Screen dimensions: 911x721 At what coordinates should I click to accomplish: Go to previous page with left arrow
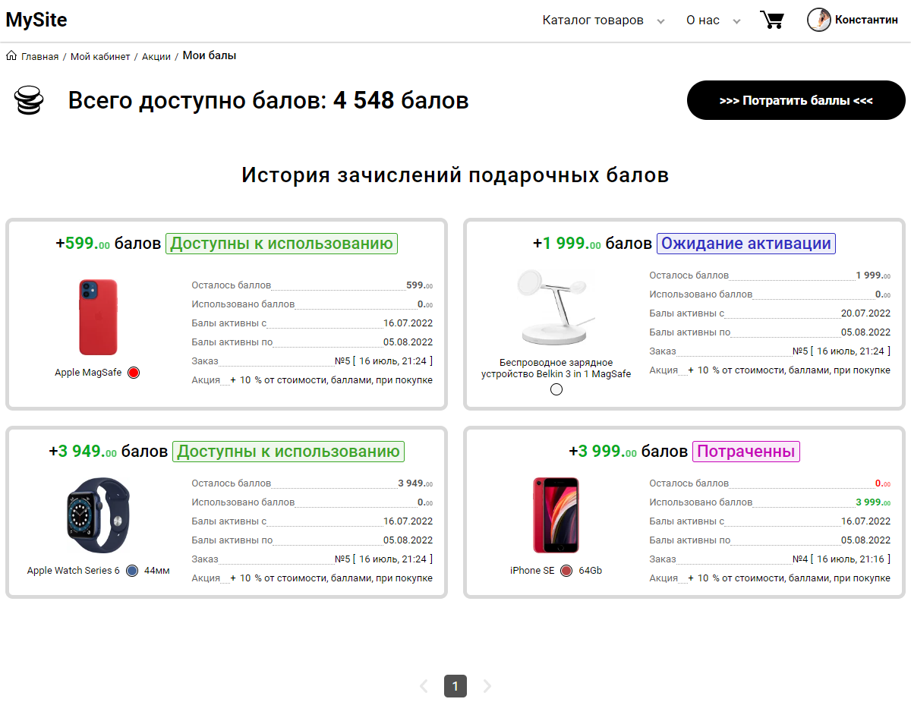424,685
